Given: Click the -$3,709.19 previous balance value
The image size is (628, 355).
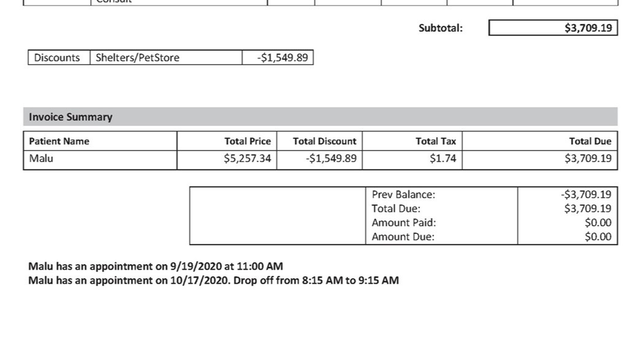Looking at the screenshot, I should pyautogui.click(x=586, y=195).
